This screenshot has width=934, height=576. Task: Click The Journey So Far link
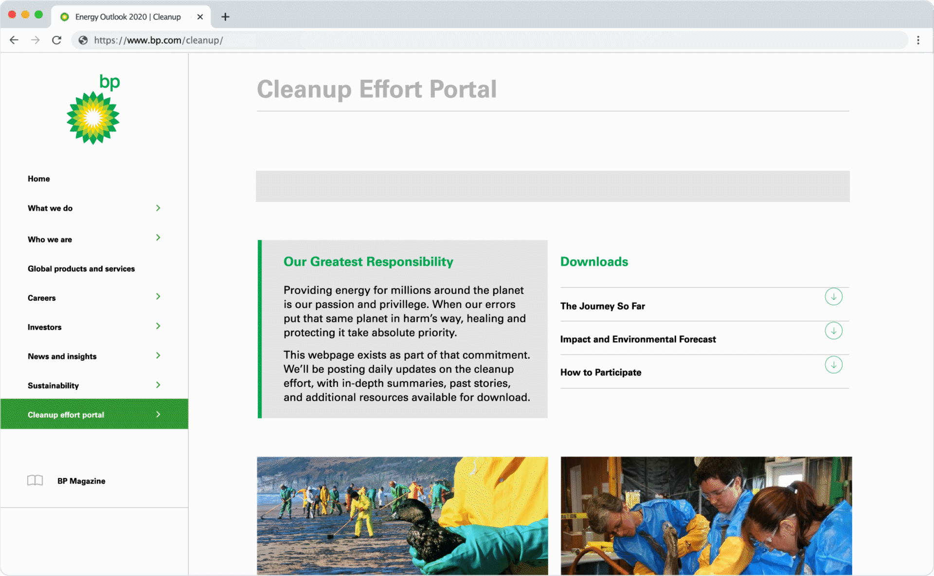click(x=603, y=306)
